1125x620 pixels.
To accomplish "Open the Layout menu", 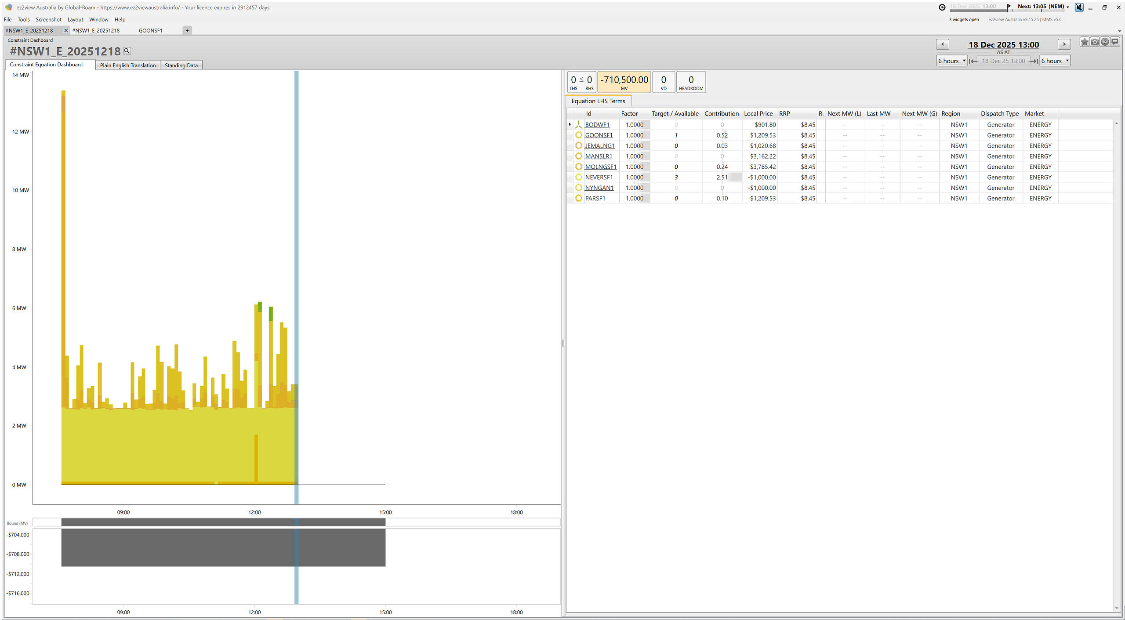I will pyautogui.click(x=75, y=19).
